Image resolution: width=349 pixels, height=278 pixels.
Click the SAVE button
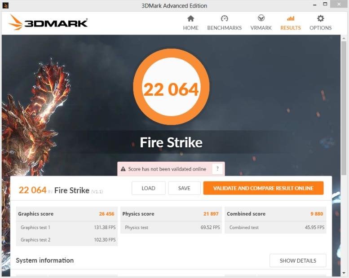[184, 188]
